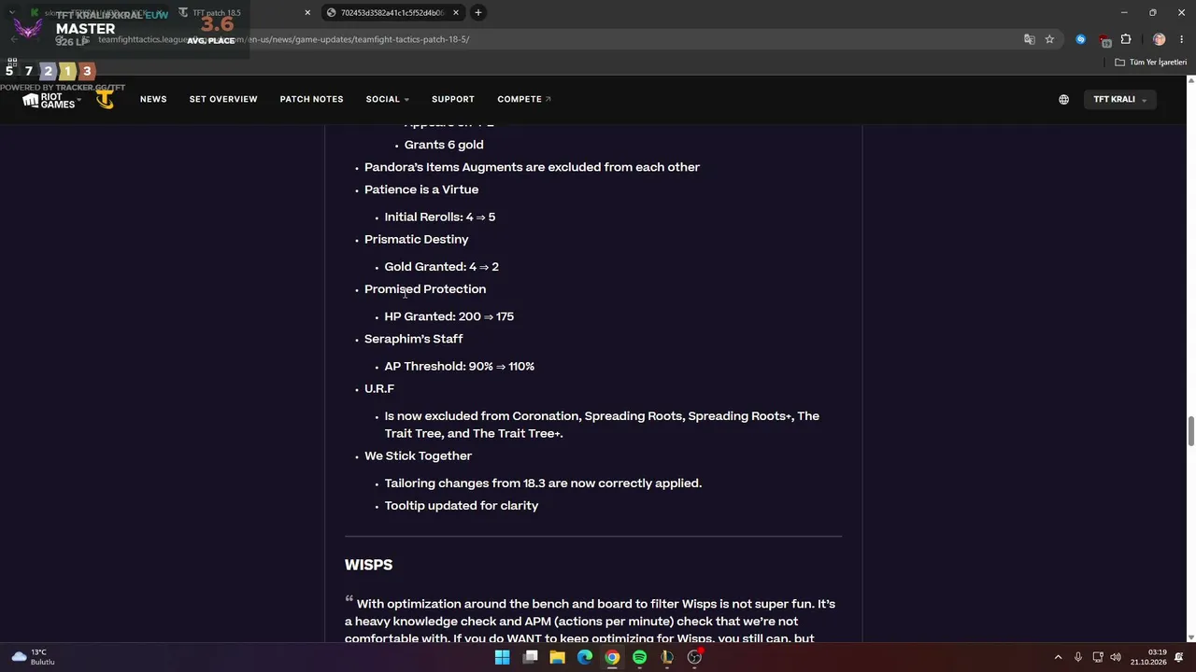Open Task View on the taskbar
Viewport: 1196px width, 672px height.
pyautogui.click(x=530, y=657)
